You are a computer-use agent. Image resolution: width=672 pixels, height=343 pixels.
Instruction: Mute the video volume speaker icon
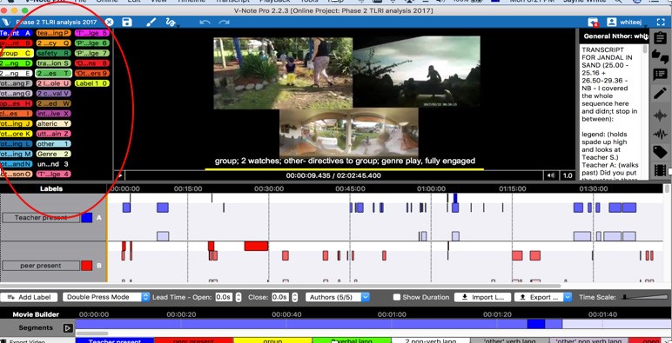point(551,175)
